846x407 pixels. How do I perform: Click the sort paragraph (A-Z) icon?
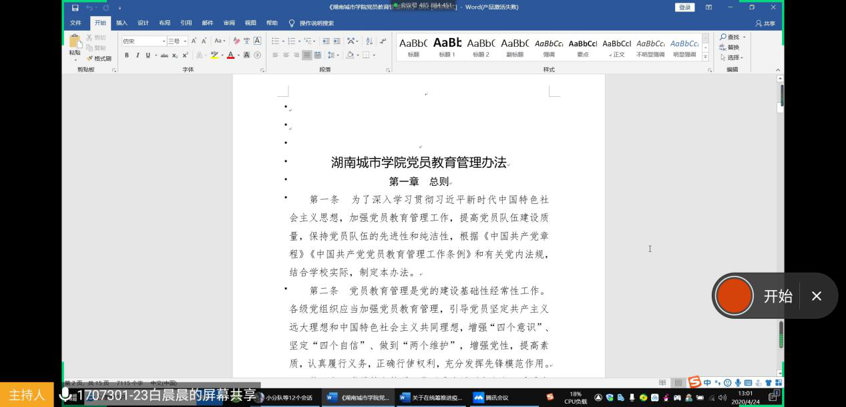point(371,41)
